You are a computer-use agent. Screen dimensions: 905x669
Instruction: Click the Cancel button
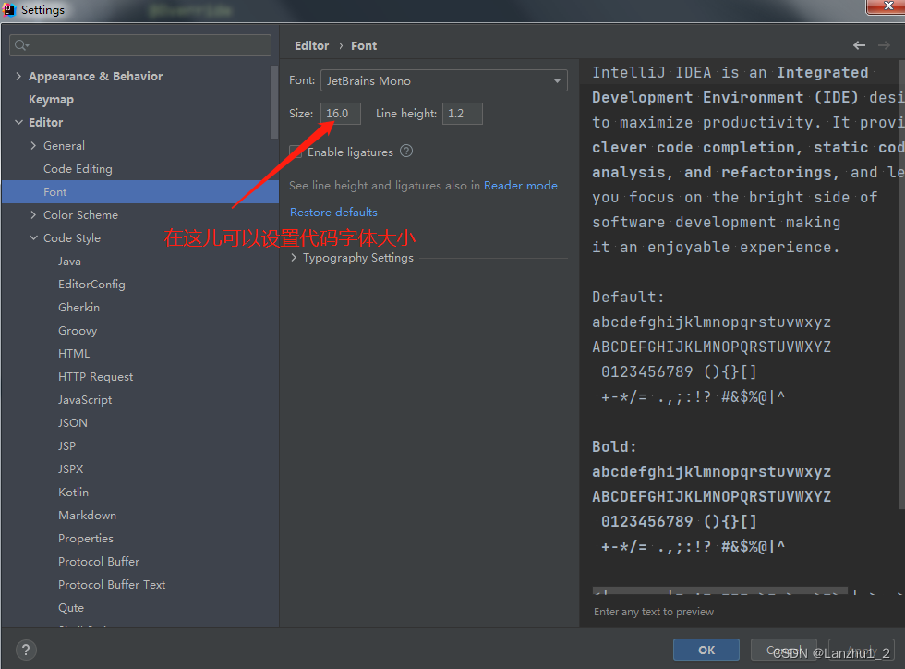[x=784, y=650]
